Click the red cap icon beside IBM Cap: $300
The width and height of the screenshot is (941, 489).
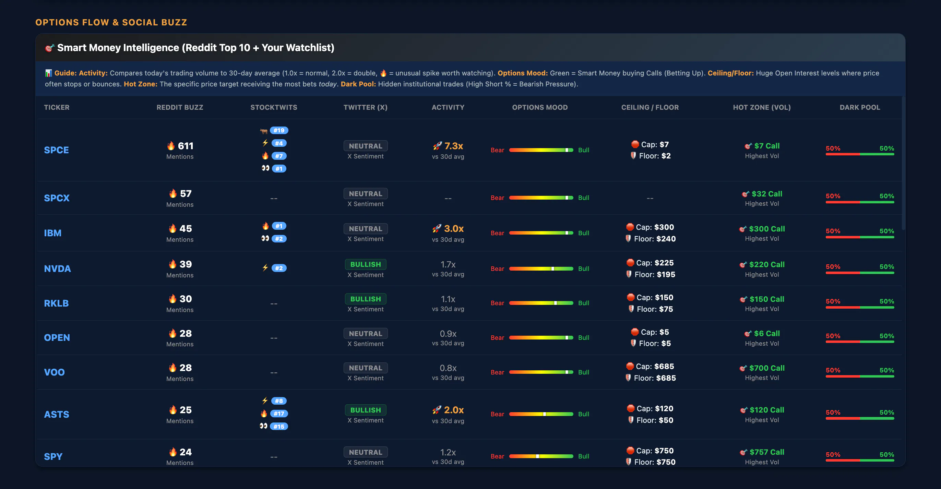pyautogui.click(x=630, y=227)
